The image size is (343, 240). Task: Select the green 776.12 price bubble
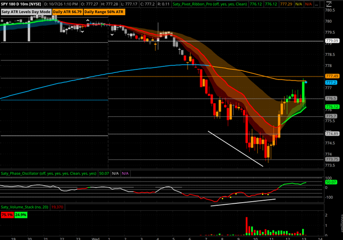click(332, 107)
